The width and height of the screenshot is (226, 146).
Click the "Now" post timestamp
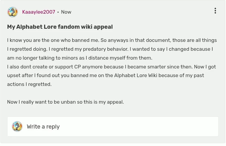pos(66,12)
